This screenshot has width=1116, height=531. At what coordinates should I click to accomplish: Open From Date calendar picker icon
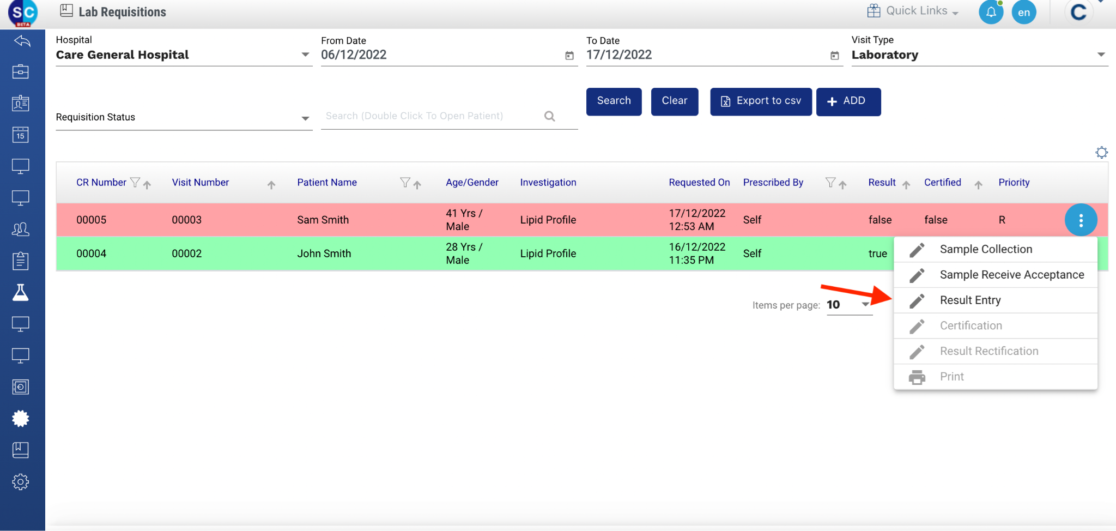point(569,56)
